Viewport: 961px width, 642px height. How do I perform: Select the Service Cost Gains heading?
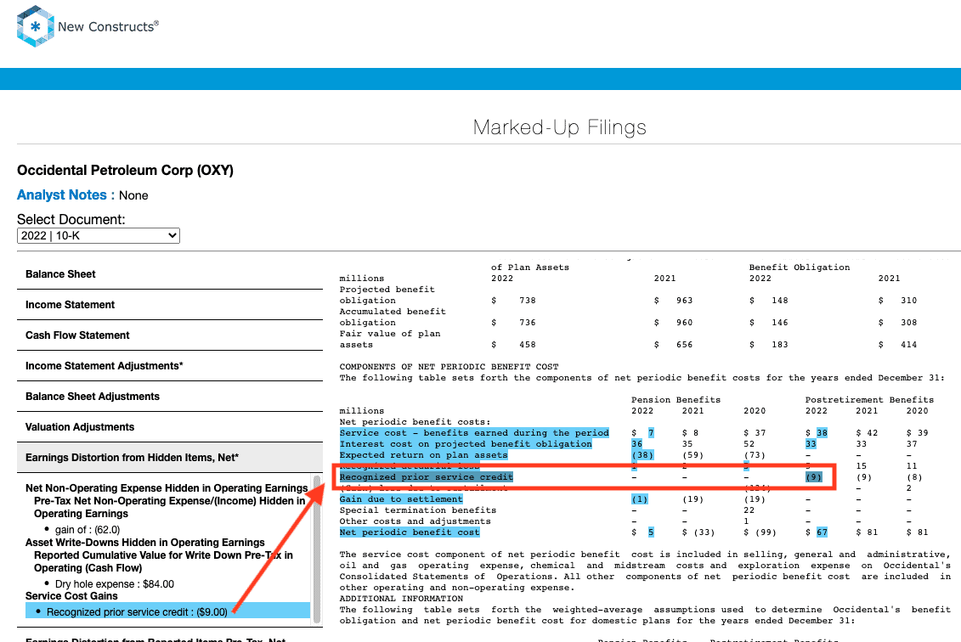71,596
